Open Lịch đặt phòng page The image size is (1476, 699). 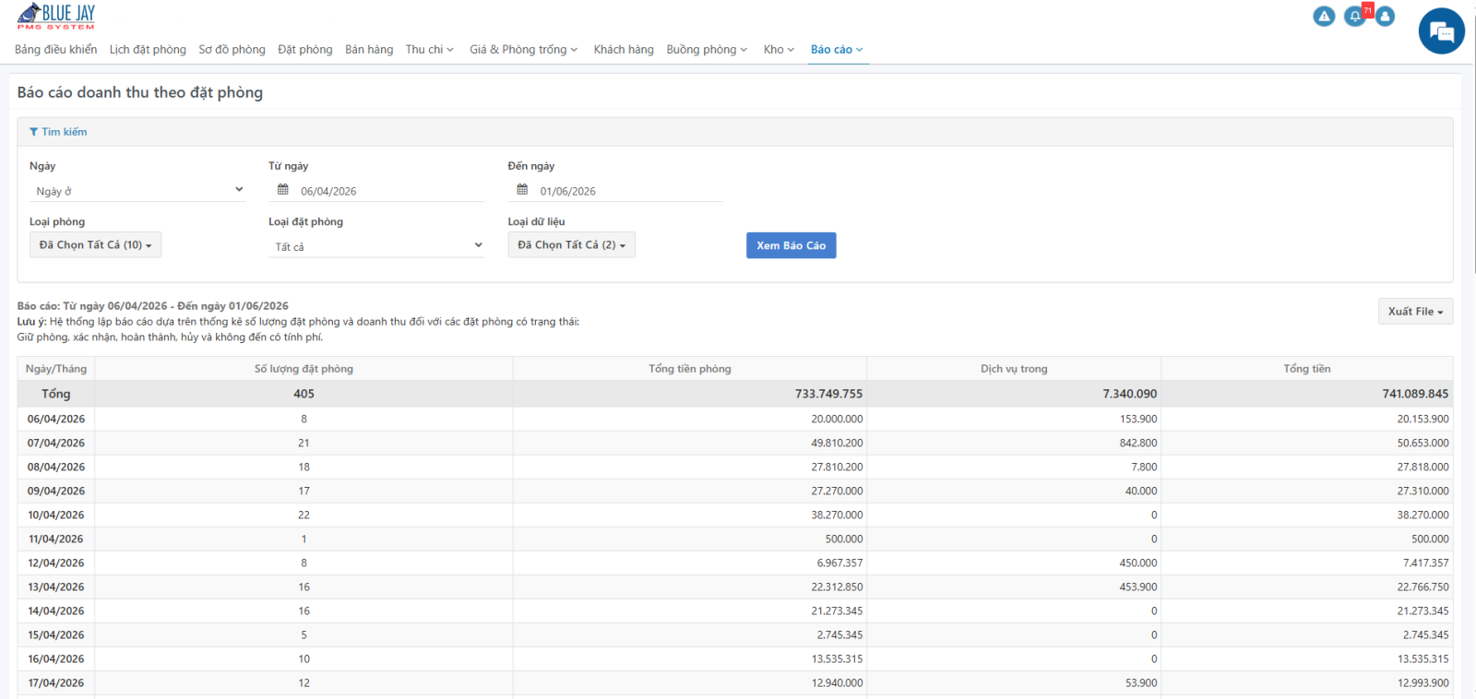click(148, 50)
